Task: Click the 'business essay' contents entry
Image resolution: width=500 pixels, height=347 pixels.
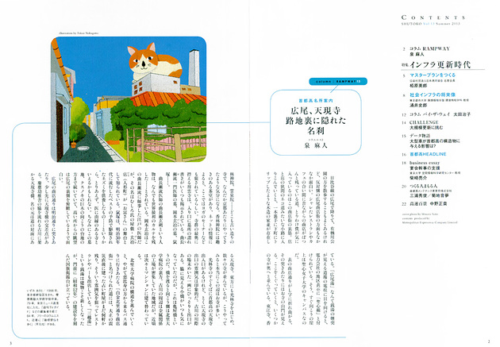Action: click(425, 163)
